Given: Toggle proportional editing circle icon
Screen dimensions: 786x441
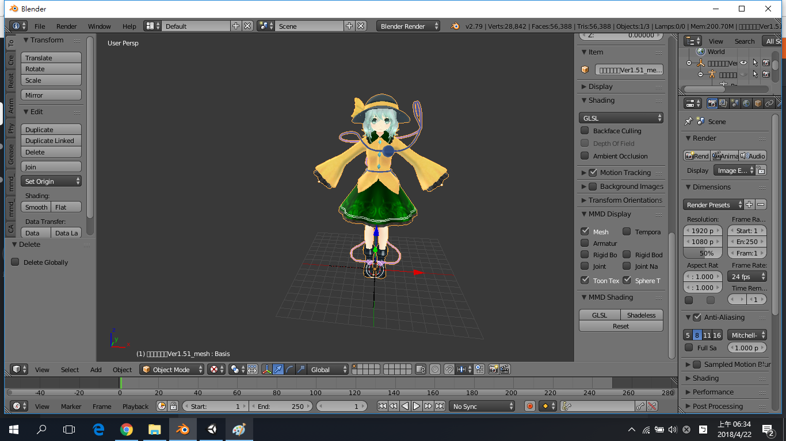Looking at the screenshot, I should click(436, 369).
